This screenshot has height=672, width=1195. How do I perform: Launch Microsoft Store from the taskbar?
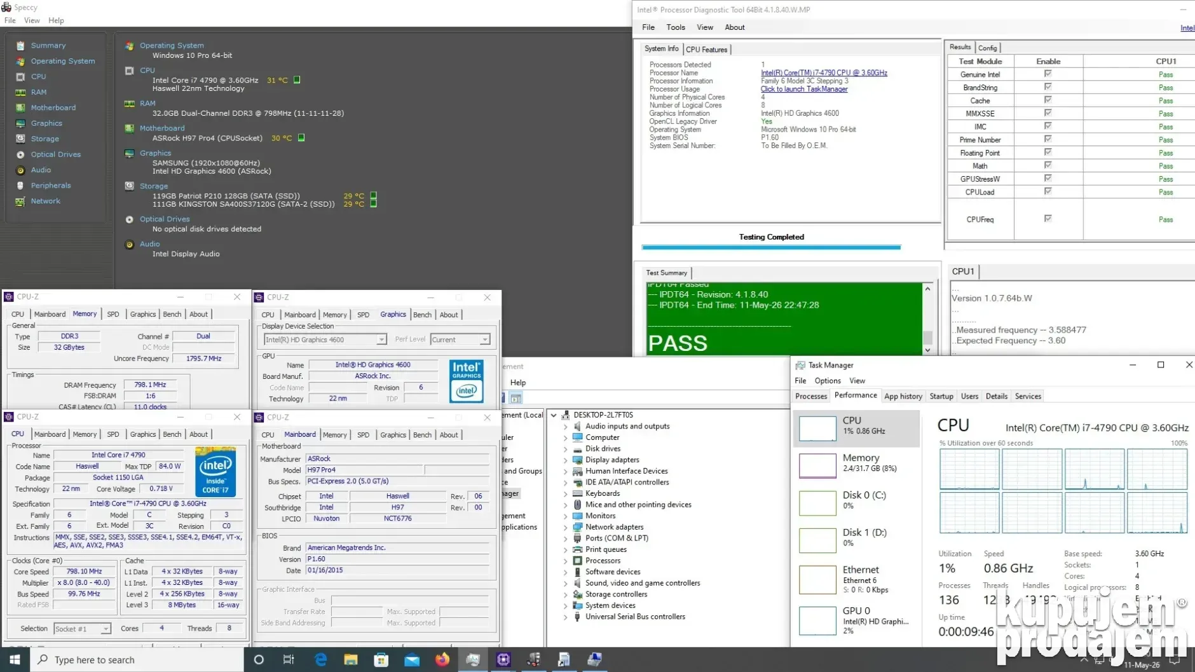click(381, 660)
